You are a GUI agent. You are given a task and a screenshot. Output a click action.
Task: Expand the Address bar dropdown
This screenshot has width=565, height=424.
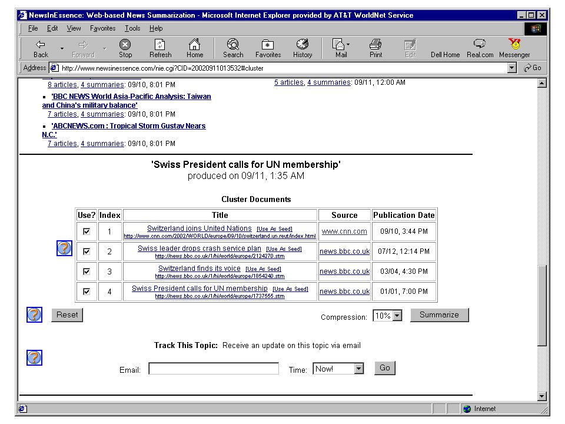pos(511,68)
